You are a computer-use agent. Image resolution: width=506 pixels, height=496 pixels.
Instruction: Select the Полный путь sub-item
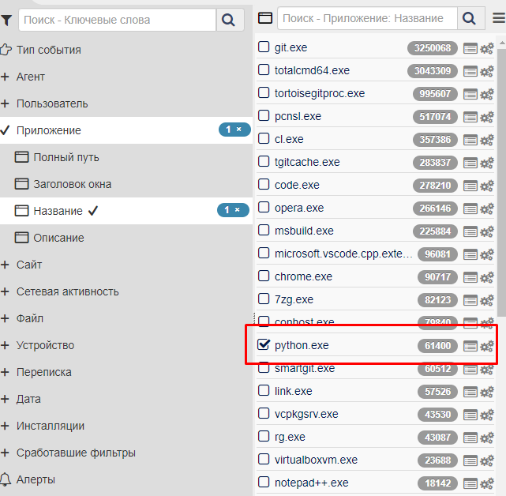coord(66,157)
